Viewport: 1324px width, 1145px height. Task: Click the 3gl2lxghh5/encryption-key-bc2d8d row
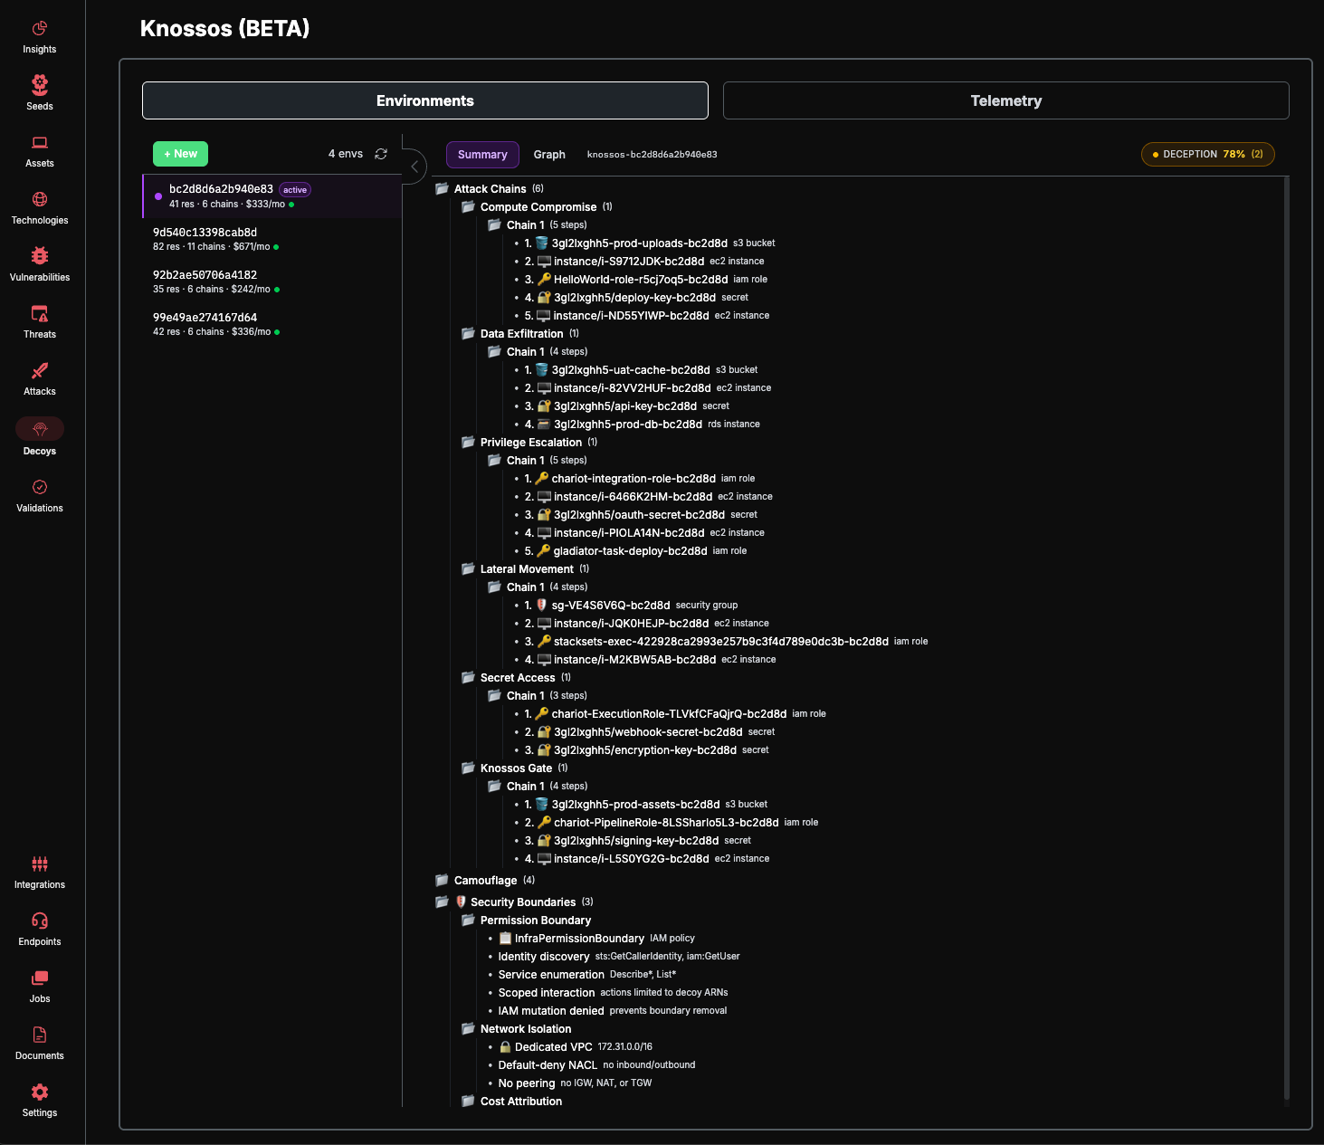pos(646,749)
